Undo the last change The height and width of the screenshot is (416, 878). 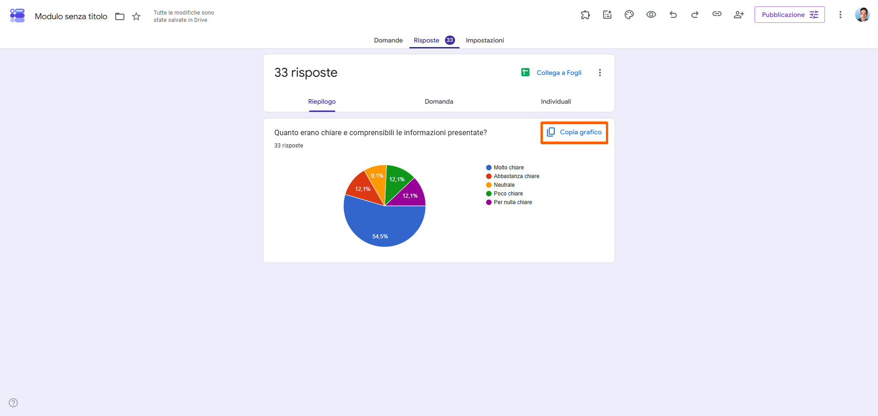[673, 15]
